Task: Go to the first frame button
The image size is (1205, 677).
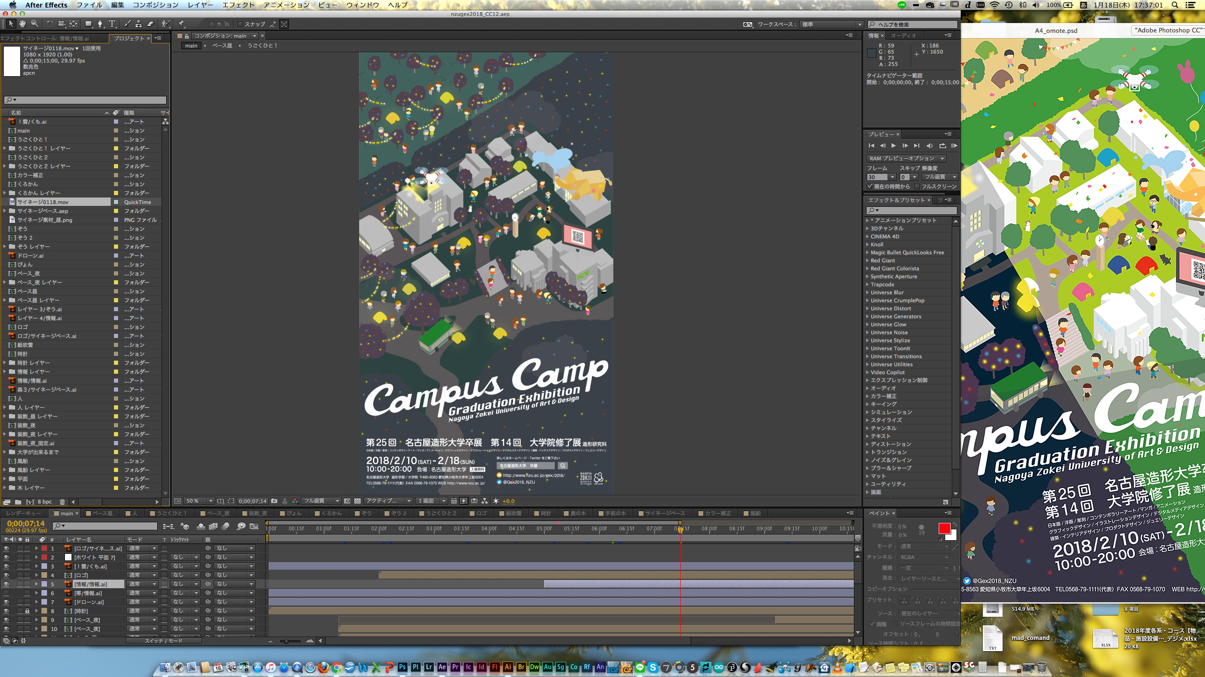Action: click(x=871, y=146)
